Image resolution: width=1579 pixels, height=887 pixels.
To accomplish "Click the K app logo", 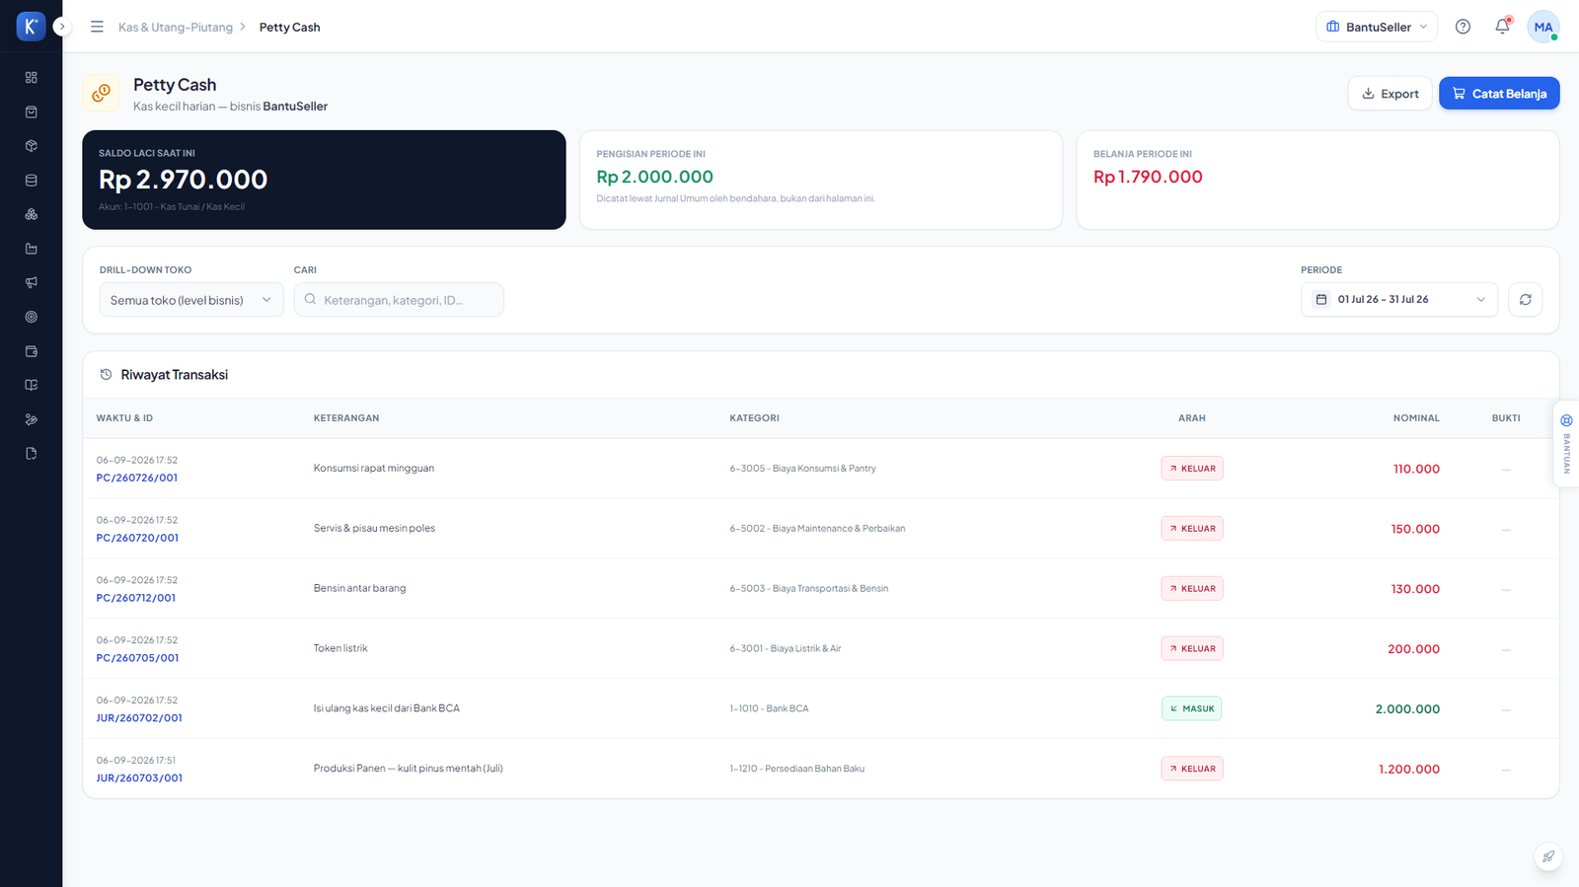I will (31, 27).
